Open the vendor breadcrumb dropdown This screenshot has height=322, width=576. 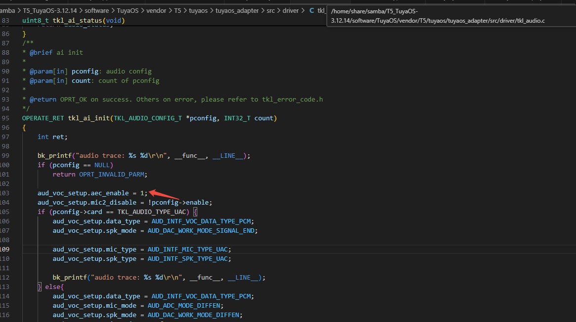(x=157, y=10)
